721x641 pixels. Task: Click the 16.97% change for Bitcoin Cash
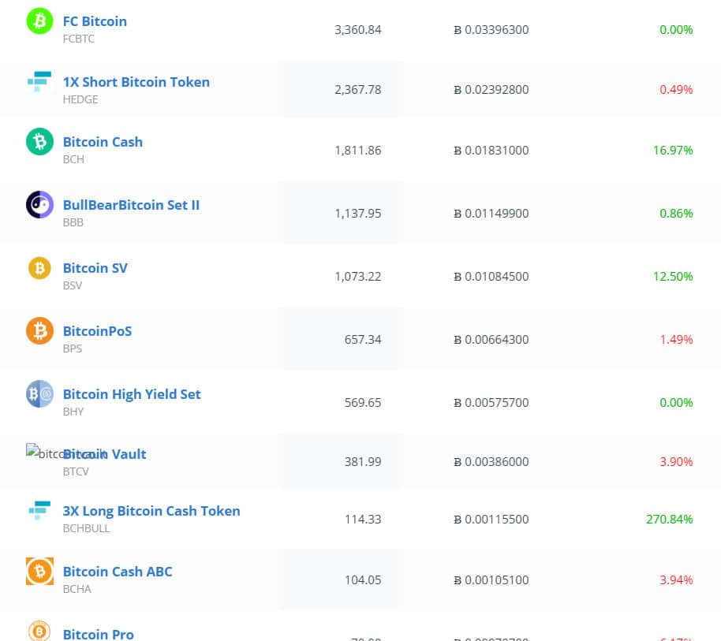click(x=673, y=151)
